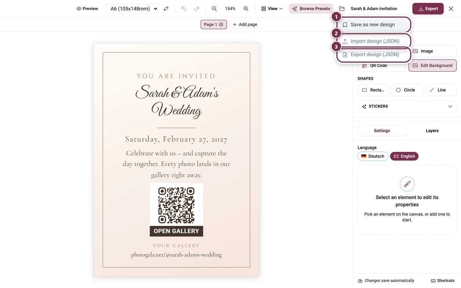Image resolution: width=461 pixels, height=288 pixels.
Task: Zoom in with the plus magnifier icon
Action: coord(246,9)
